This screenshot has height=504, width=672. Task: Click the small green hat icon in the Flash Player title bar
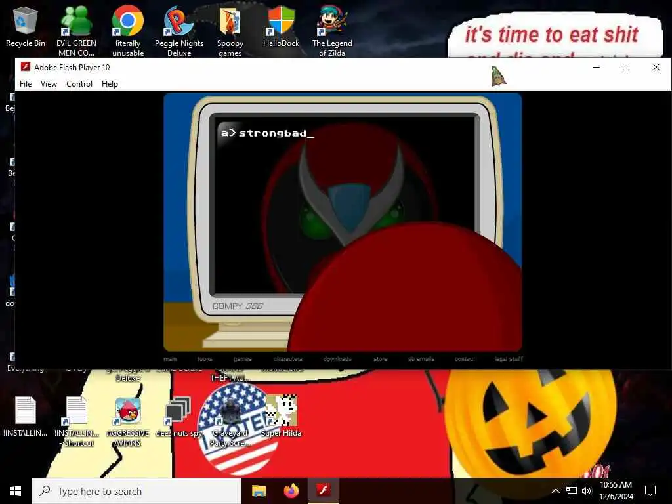click(x=498, y=76)
